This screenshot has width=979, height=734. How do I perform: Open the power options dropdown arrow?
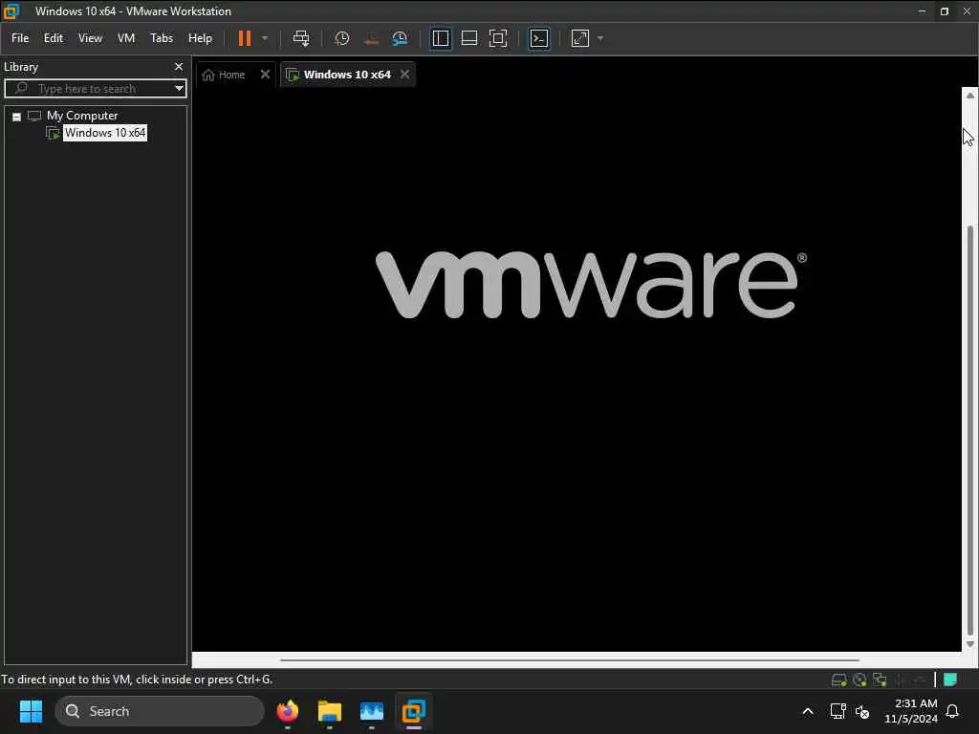pyautogui.click(x=265, y=38)
